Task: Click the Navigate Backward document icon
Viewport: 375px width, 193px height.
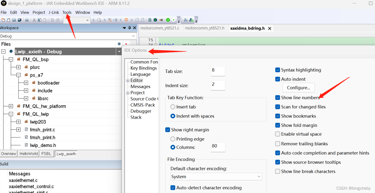Action: point(137,20)
